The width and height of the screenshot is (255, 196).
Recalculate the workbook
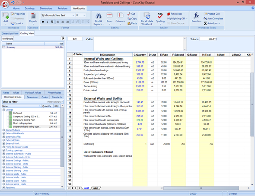click(x=147, y=19)
